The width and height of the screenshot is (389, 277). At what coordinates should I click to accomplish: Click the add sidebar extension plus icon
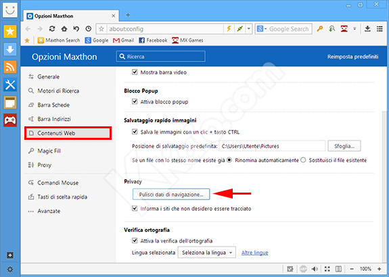tap(10, 255)
